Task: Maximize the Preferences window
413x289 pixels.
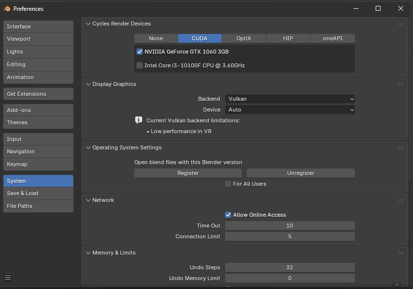Action: point(378,9)
